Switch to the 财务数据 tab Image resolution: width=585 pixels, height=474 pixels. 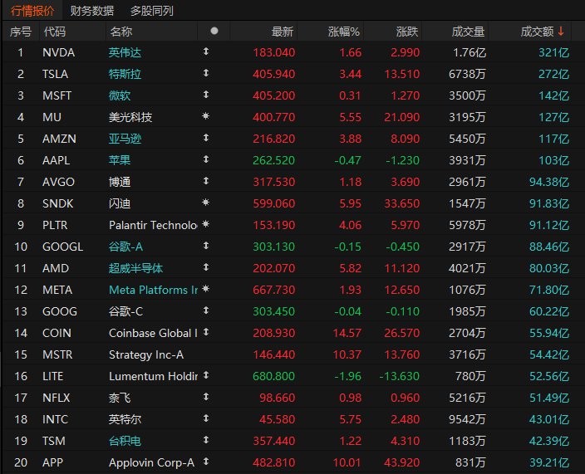click(x=92, y=11)
